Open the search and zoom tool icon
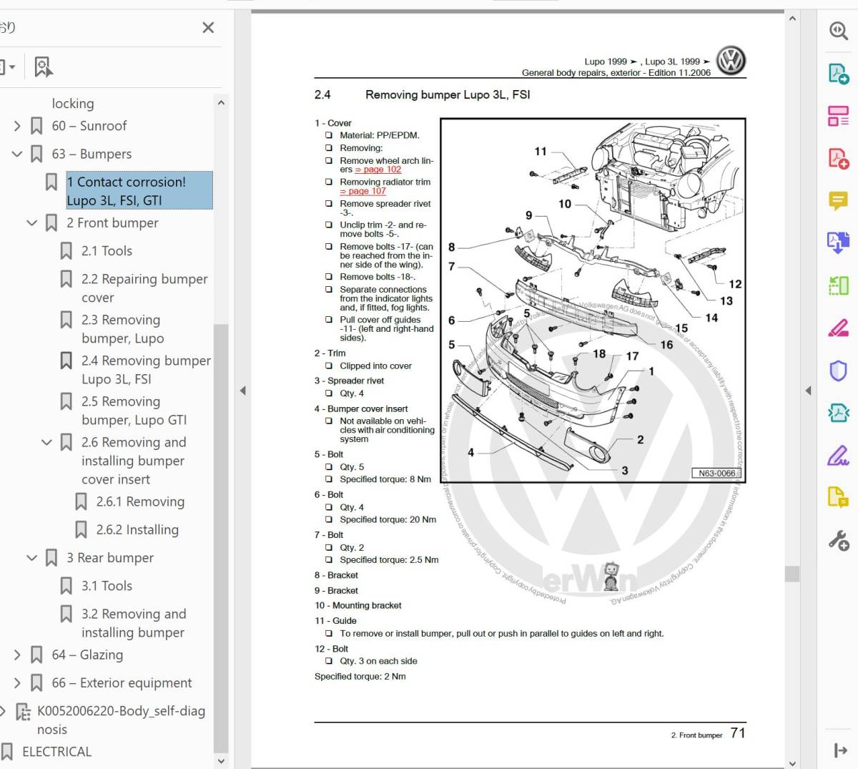Screen dimensions: 858x769 [x=838, y=30]
